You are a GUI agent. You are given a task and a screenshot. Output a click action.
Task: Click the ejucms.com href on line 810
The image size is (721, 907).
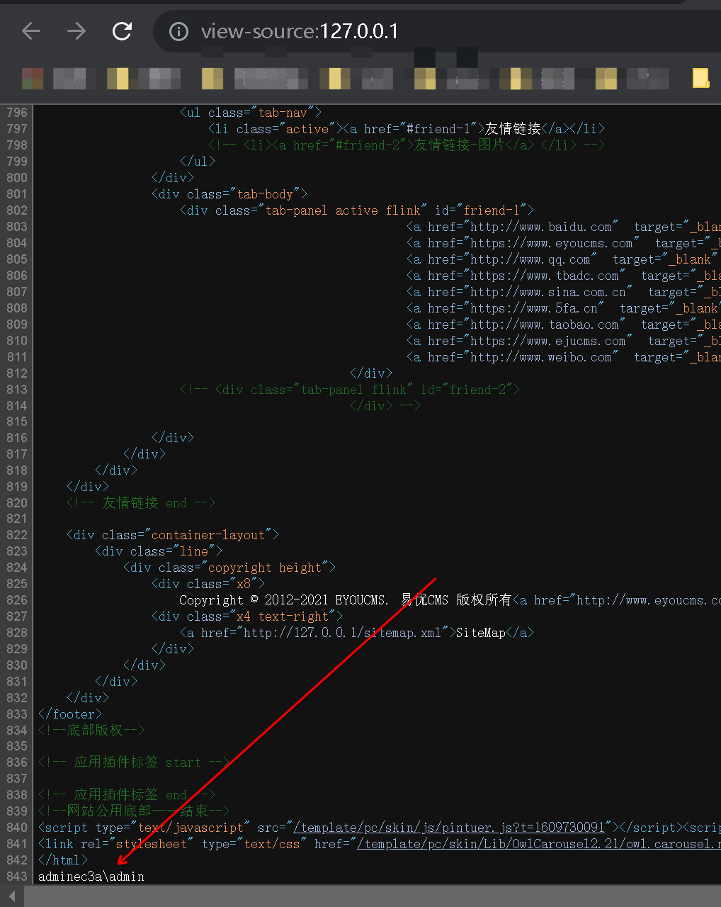(x=547, y=341)
